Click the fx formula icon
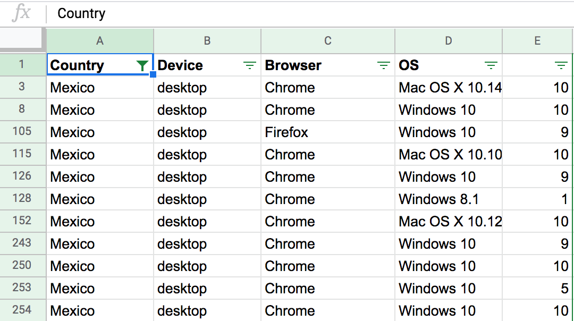 [x=21, y=13]
